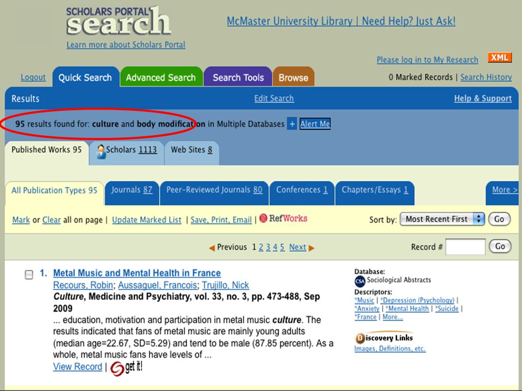The width and height of the screenshot is (522, 391).
Task: Click the *Mental Health descriptor
Action: pyautogui.click(x=407, y=308)
